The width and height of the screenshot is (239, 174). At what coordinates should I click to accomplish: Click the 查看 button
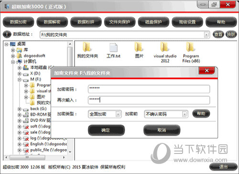[x=218, y=34]
